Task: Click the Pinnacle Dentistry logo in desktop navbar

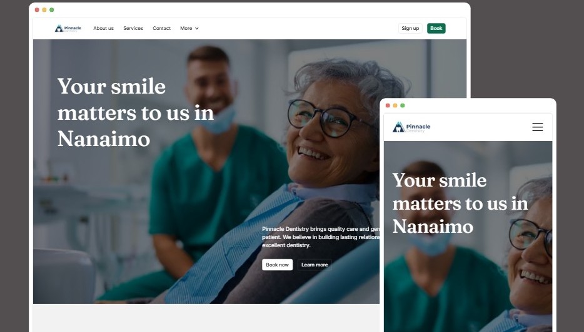Action: [68, 28]
